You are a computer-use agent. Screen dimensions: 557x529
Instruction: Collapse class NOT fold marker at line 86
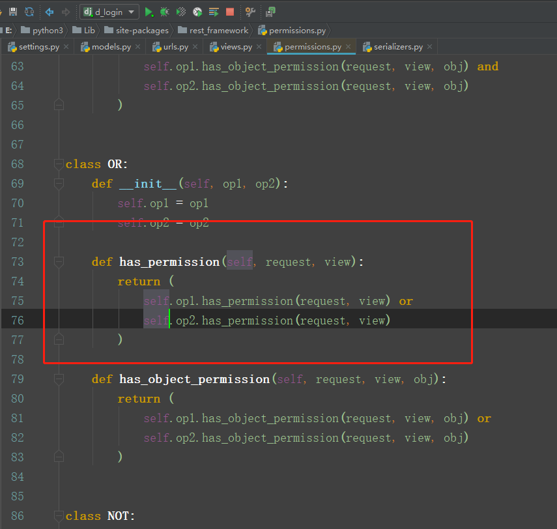(59, 516)
